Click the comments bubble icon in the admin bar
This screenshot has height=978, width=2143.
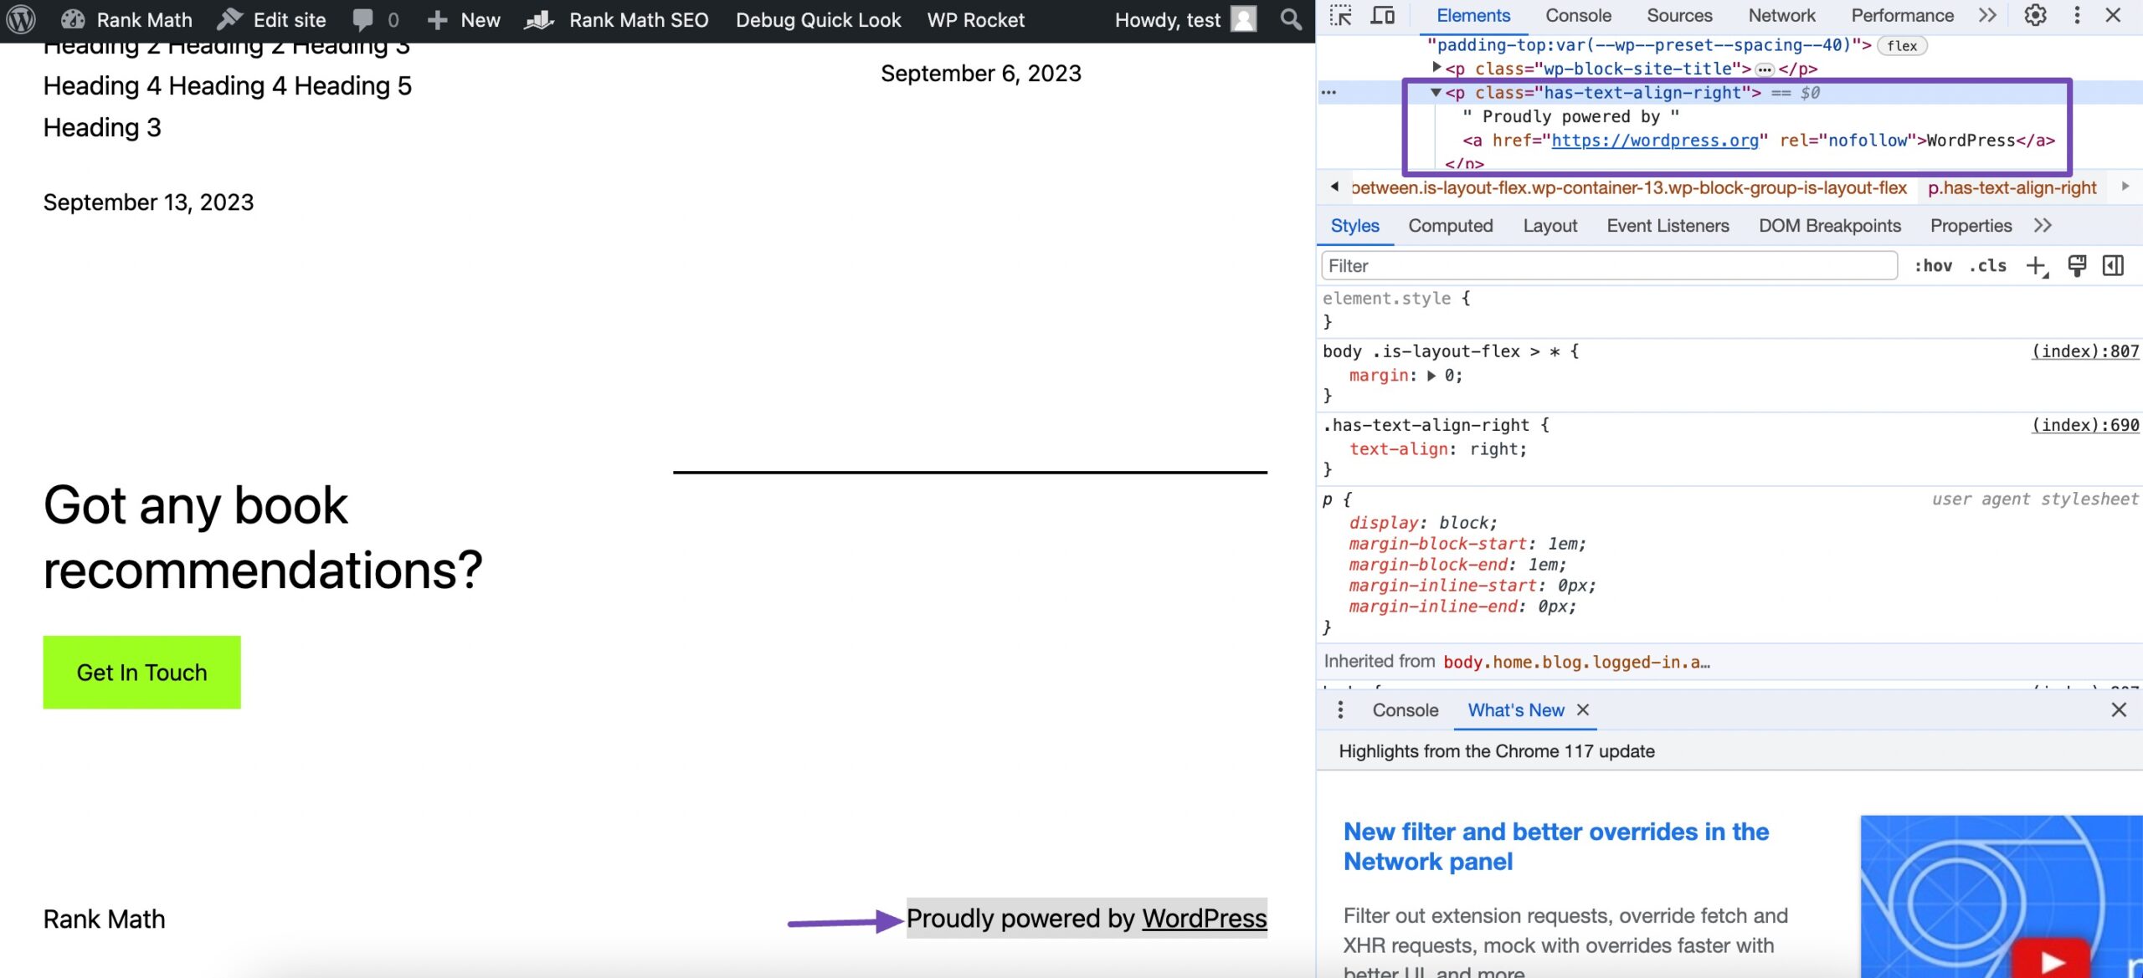(363, 19)
